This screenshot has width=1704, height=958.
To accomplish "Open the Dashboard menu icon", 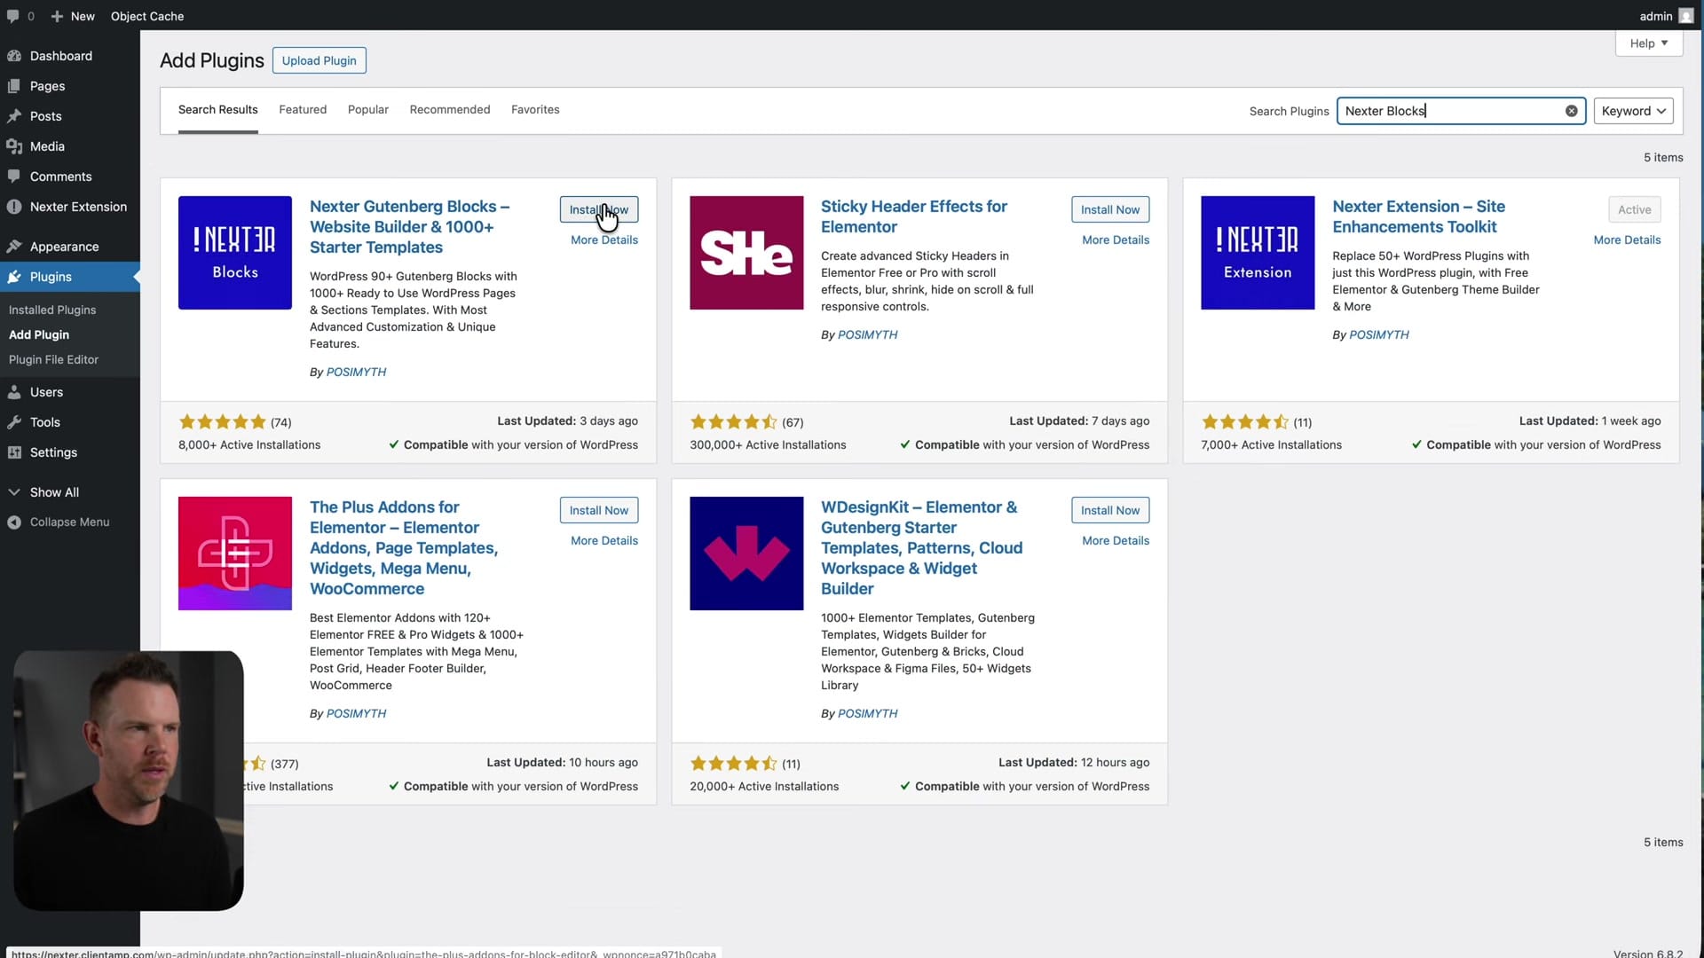I will pyautogui.click(x=14, y=56).
